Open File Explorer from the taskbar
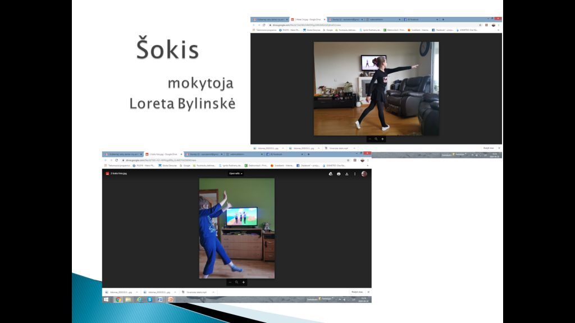The width and height of the screenshot is (575, 323). point(129,299)
